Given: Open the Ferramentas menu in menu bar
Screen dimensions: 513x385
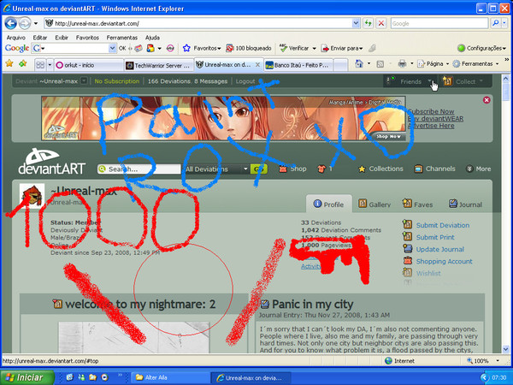Looking at the screenshot, I should click(122, 38).
